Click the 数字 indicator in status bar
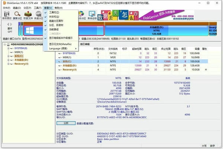Screen dimensions: 223x149 pos(213,146)
